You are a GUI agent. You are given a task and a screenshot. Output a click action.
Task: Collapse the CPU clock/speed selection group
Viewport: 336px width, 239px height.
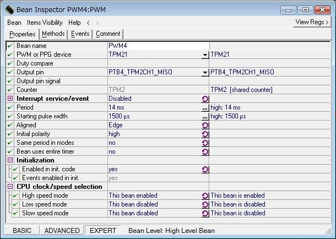tap(10, 187)
